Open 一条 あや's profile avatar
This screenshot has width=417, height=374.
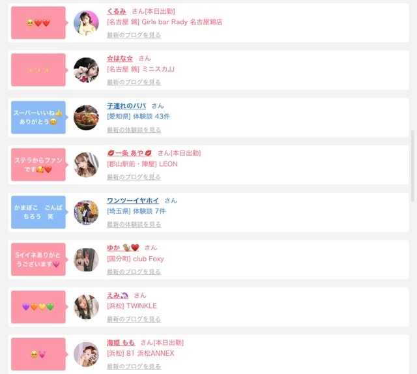[86, 165]
